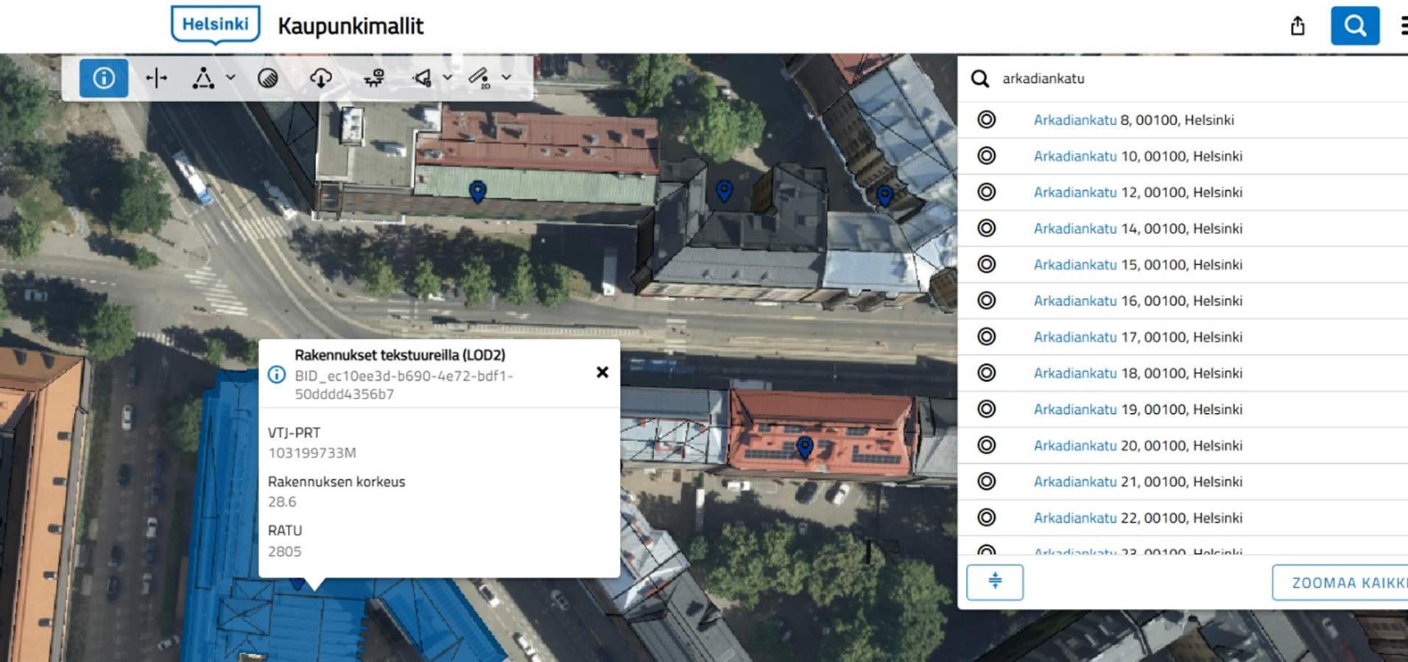1408x662 pixels.
Task: Select the viewshed analysis tool
Action: click(423, 78)
